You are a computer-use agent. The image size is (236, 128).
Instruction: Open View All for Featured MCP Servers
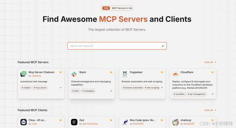[210, 62]
